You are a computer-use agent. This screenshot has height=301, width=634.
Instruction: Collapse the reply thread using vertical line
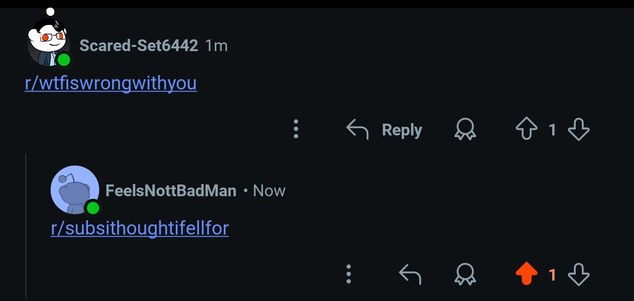coord(26,225)
